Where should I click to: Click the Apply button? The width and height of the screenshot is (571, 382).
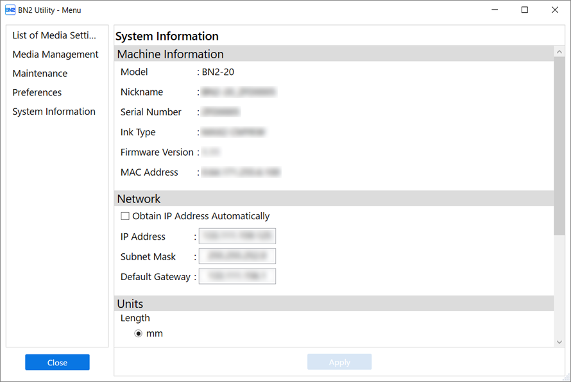(x=339, y=362)
